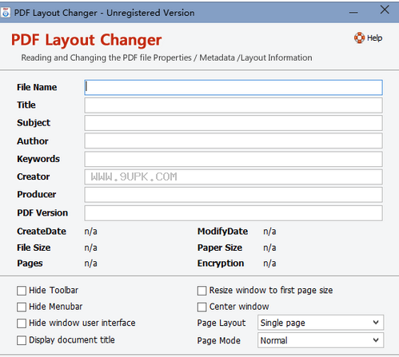
Task: Focus the File Name input field
Action: tap(233, 87)
